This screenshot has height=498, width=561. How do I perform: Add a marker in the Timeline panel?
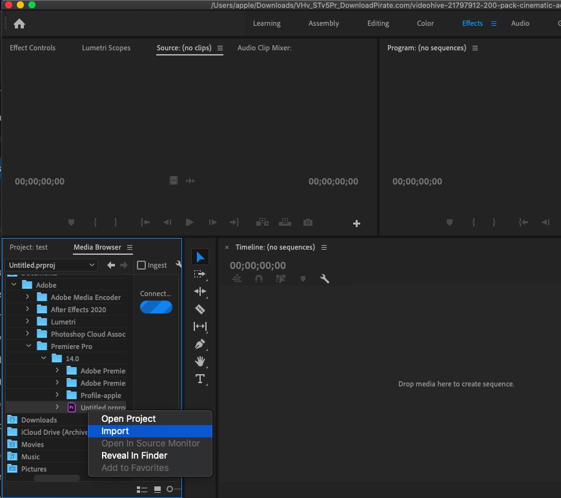[x=303, y=279]
